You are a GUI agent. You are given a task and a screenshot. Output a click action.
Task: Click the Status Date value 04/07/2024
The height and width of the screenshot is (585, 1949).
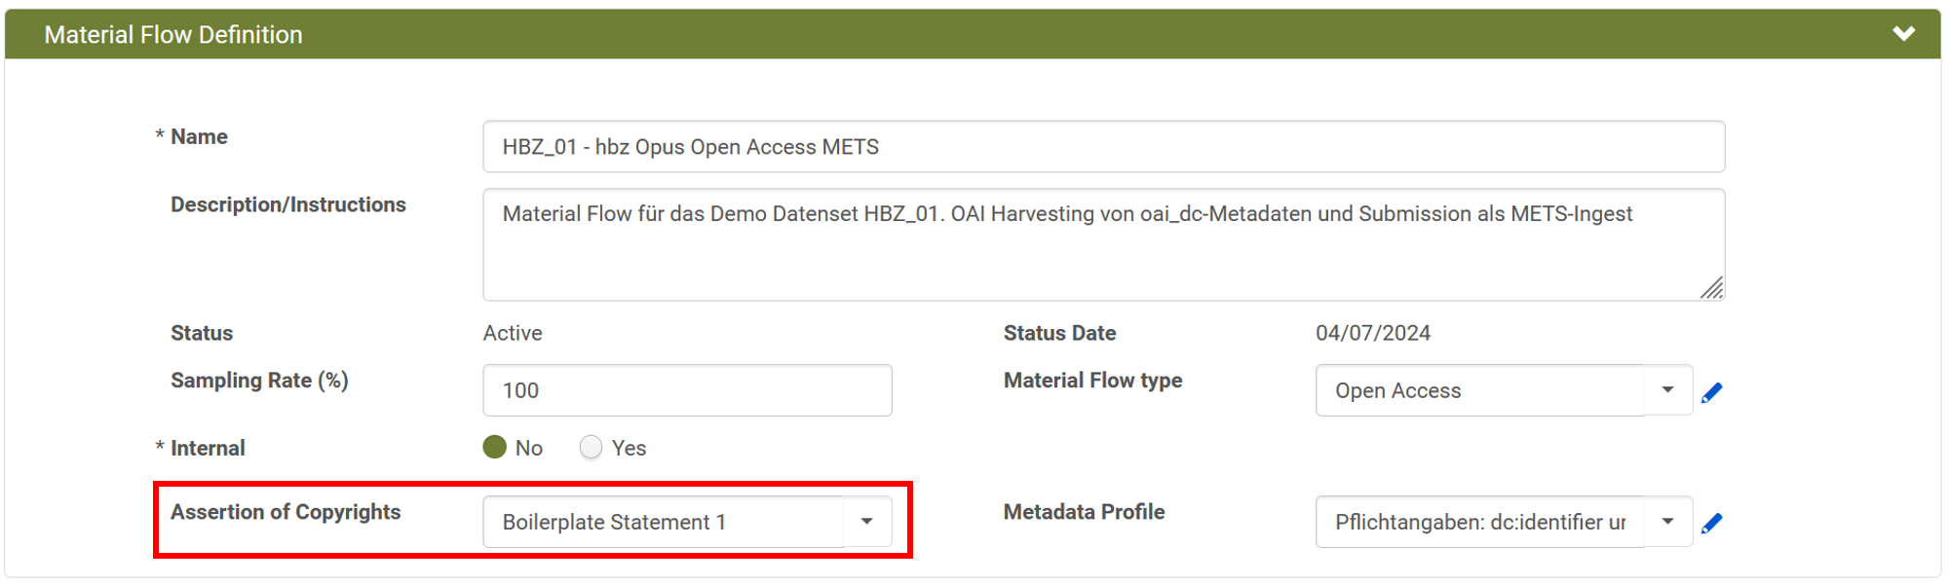1372,333
